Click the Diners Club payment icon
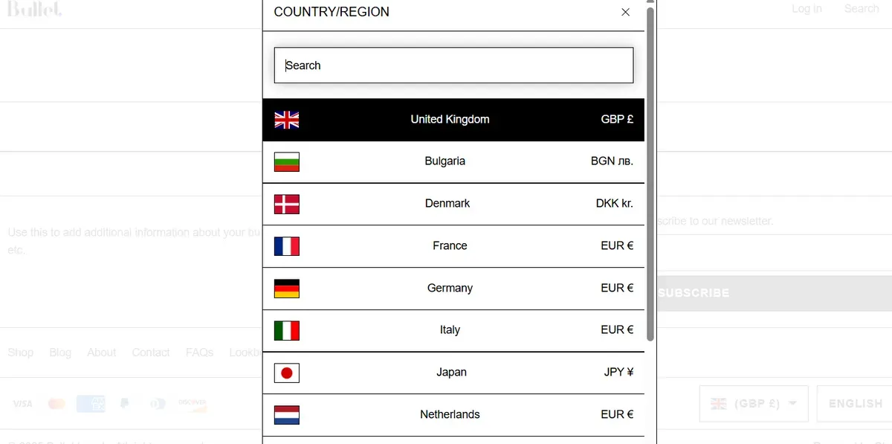Screen dimensions: 892x444 pyautogui.click(x=158, y=404)
